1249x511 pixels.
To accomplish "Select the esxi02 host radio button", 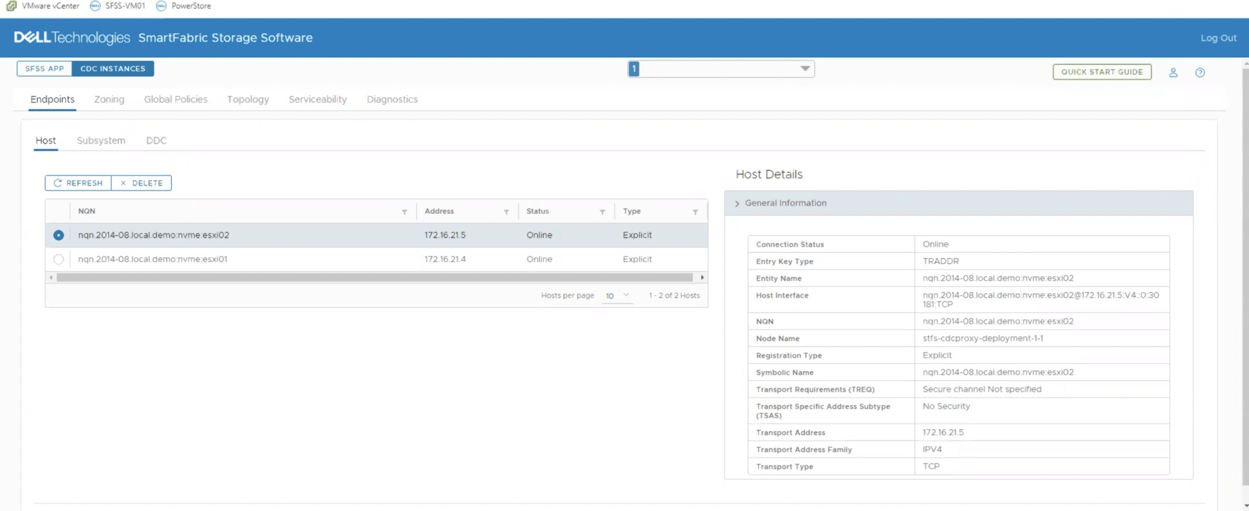I will click(59, 235).
